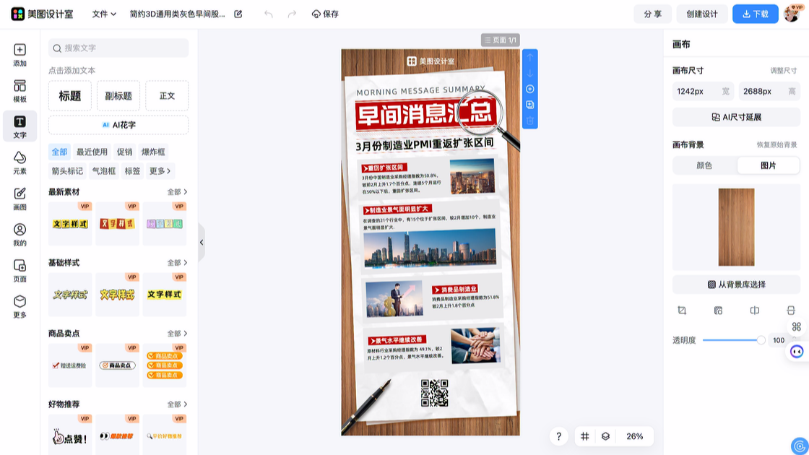Open the 模板 templates panel

point(20,91)
